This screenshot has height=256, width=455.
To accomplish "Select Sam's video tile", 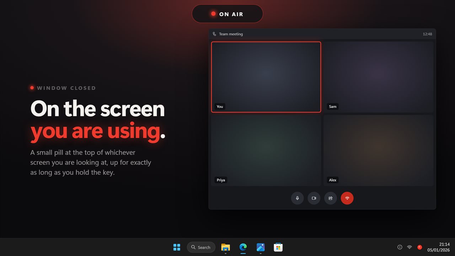I will (379, 77).
